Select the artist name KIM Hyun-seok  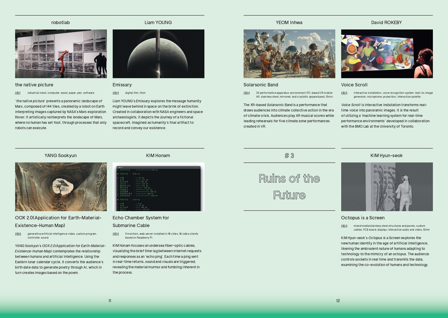pyautogui.click(x=387, y=156)
